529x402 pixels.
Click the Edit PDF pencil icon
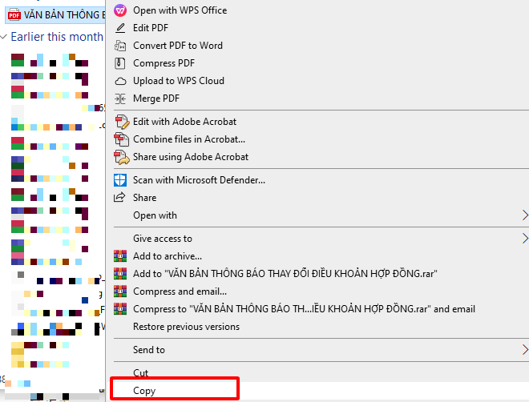(x=120, y=28)
